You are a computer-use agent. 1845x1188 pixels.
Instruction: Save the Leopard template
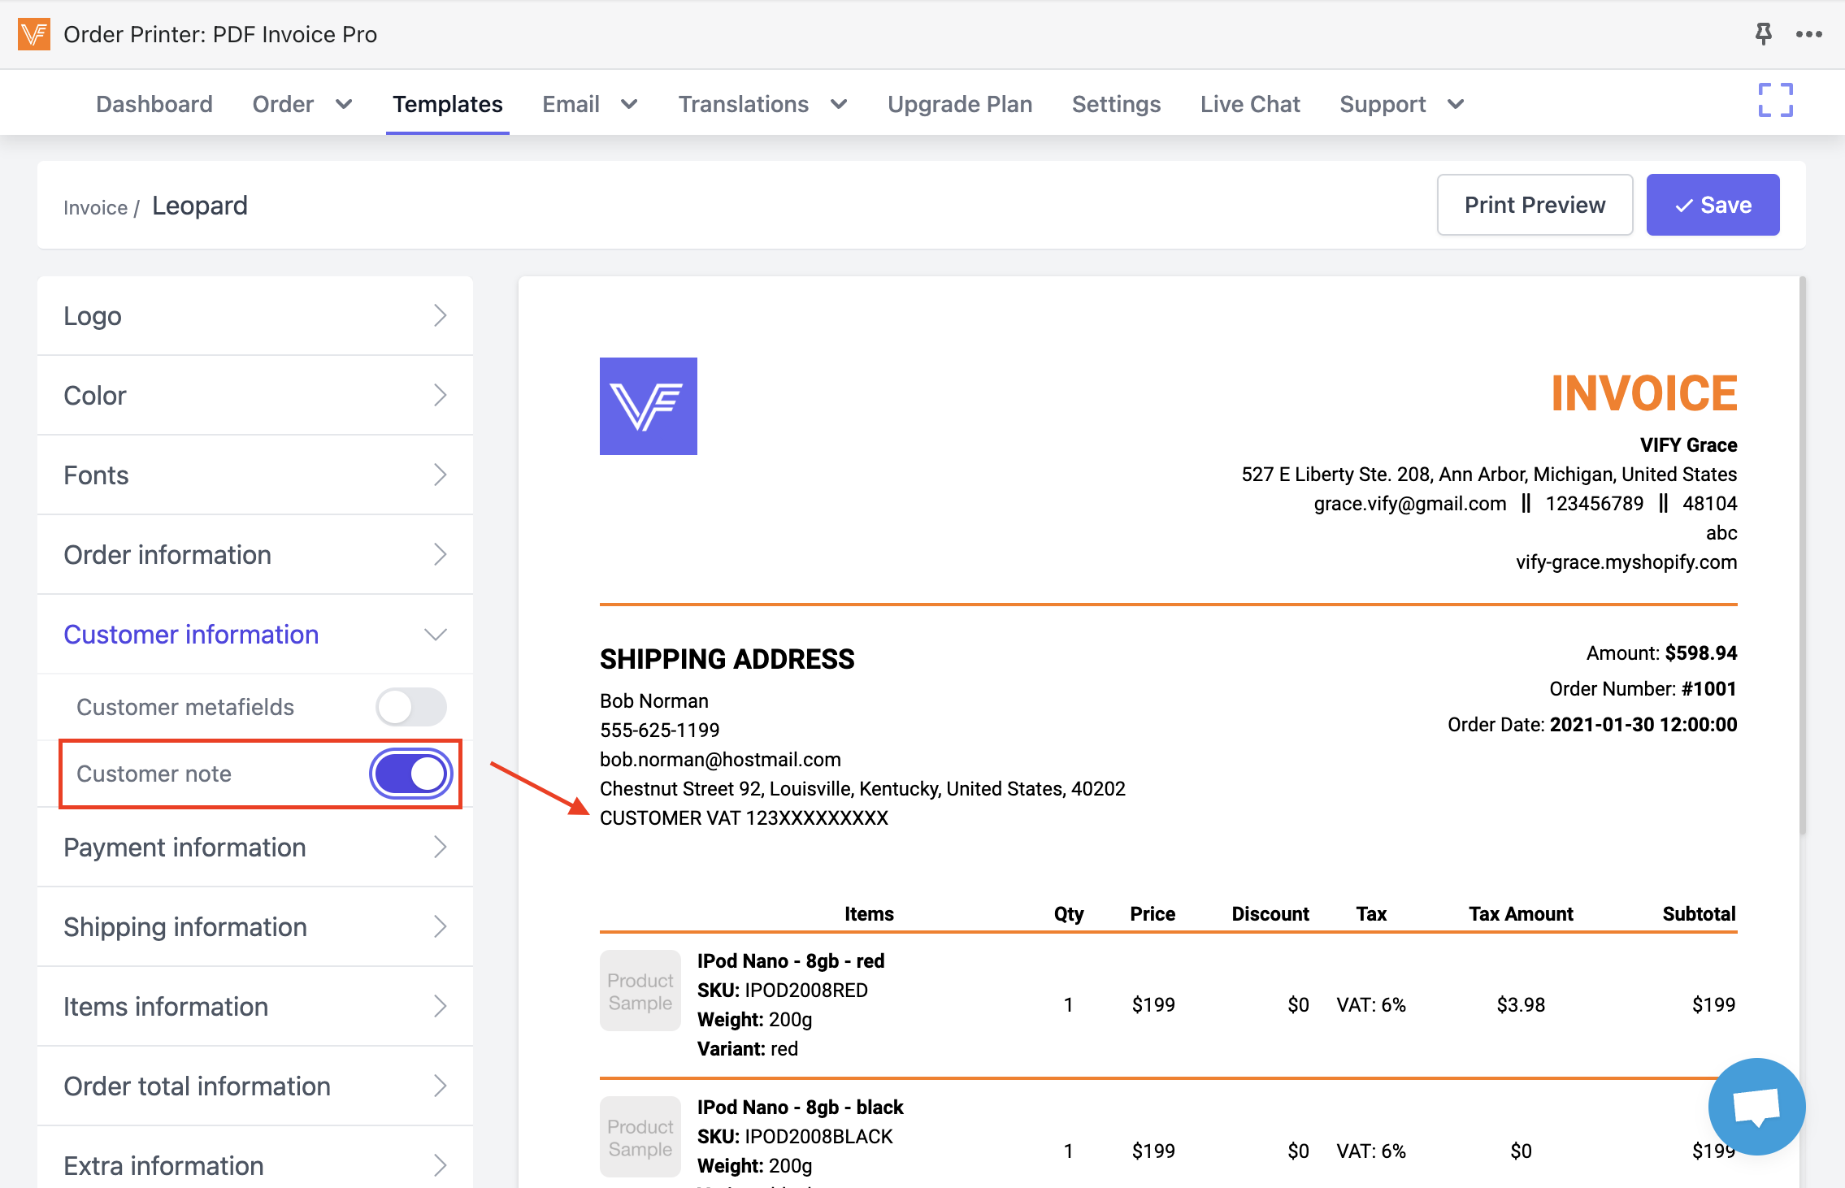coord(1713,205)
